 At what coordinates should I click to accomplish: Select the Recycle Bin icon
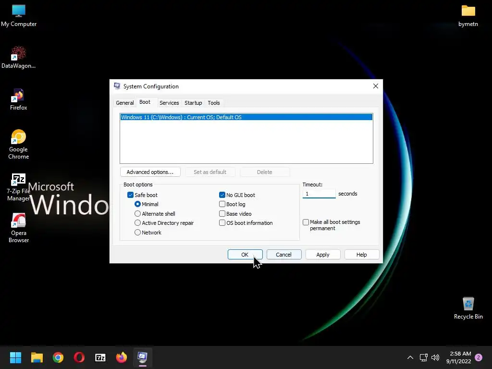[x=468, y=308]
